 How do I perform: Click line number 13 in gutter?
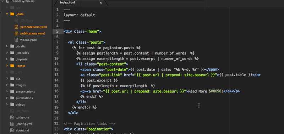tap(56, 75)
